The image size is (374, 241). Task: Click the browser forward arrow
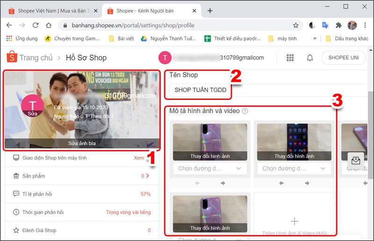22,25
